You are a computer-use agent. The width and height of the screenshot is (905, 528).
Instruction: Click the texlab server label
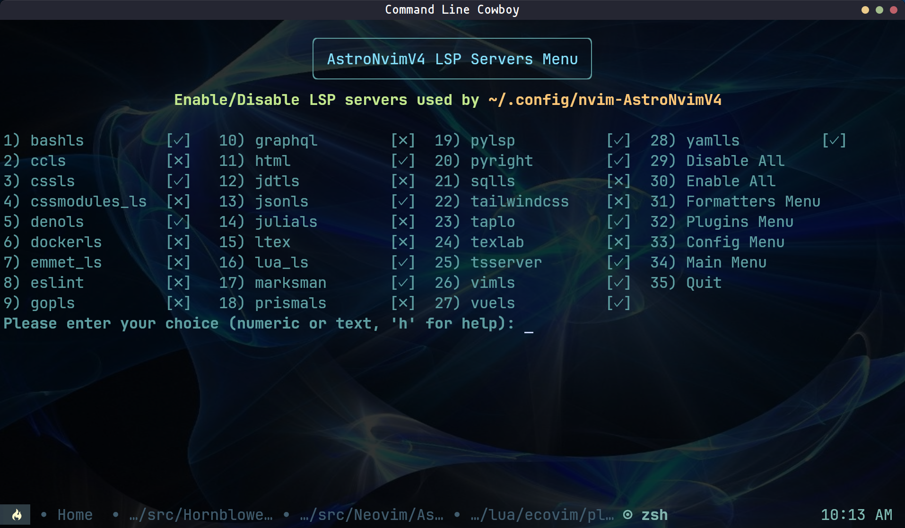tap(497, 242)
